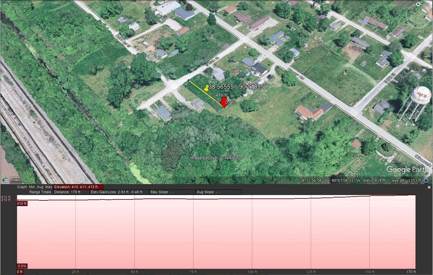Image resolution: width=433 pixels, height=275 pixels.
Task: Select the latitude longitude status readout
Action: pos(330,181)
